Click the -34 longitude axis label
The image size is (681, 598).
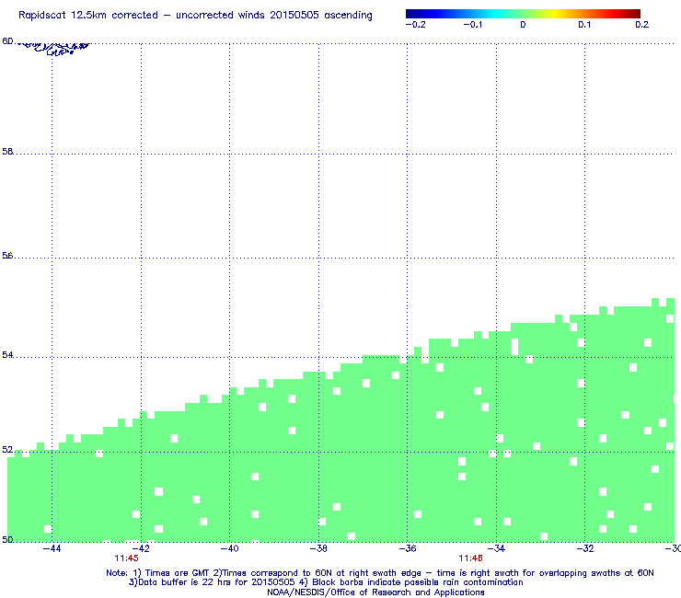pos(496,548)
